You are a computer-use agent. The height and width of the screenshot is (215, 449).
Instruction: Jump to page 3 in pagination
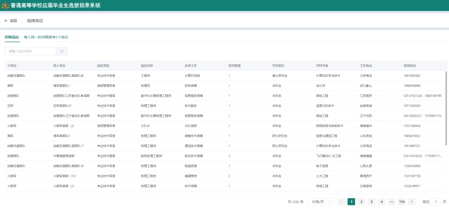tap(371, 202)
